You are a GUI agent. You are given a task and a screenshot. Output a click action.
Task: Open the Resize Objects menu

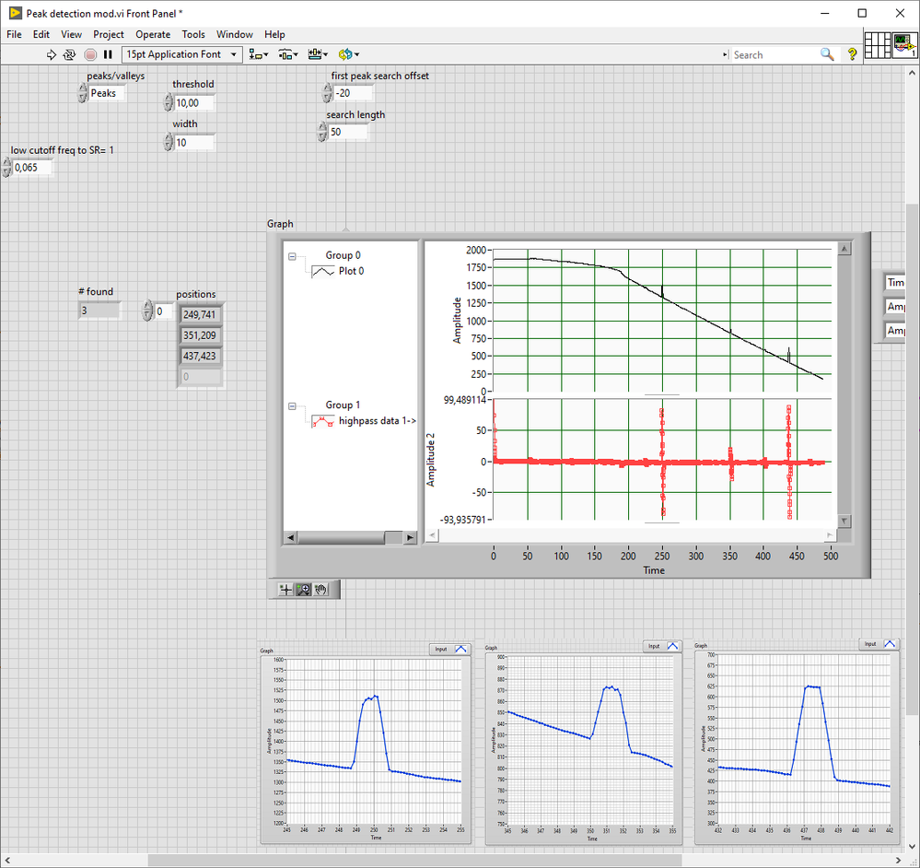coord(318,54)
